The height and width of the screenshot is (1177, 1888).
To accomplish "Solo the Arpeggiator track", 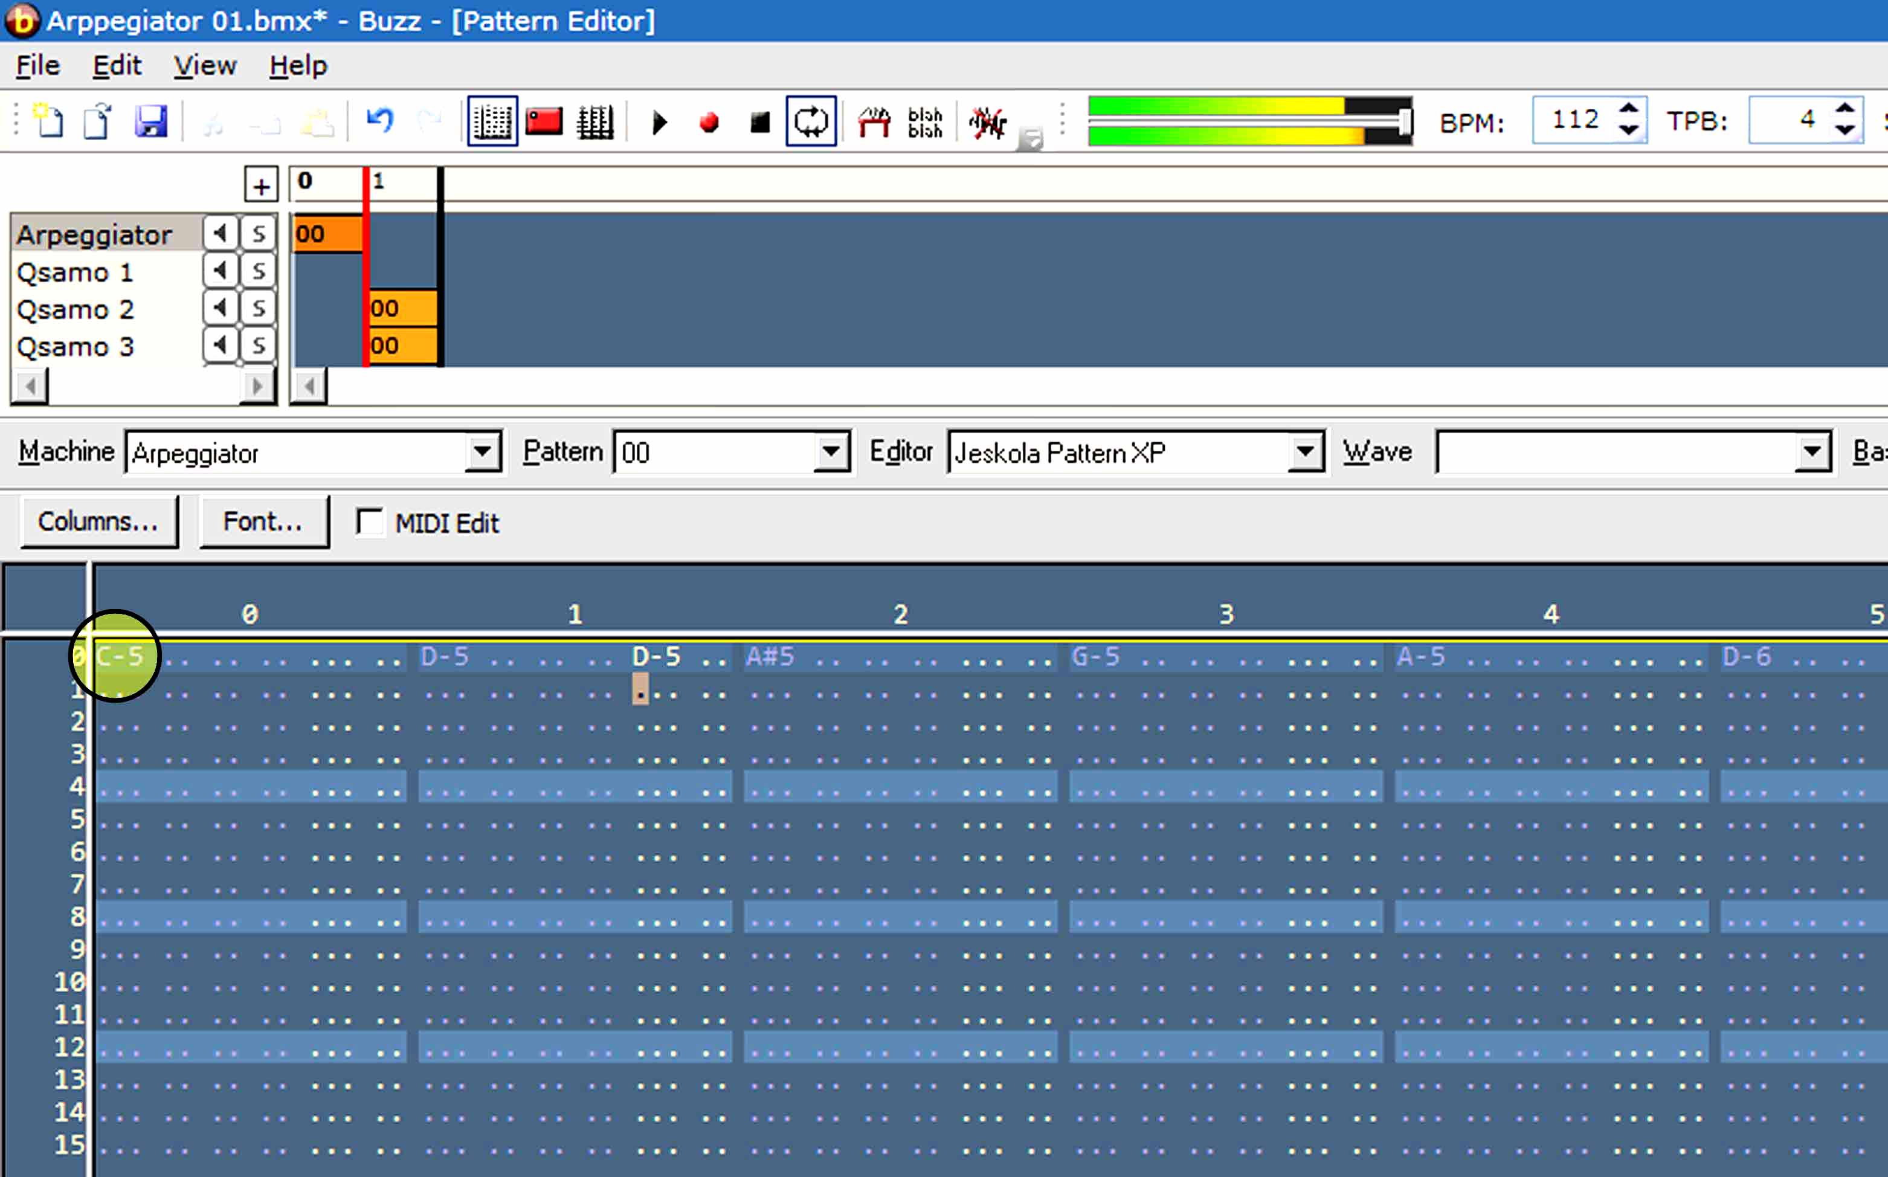I will point(259,234).
